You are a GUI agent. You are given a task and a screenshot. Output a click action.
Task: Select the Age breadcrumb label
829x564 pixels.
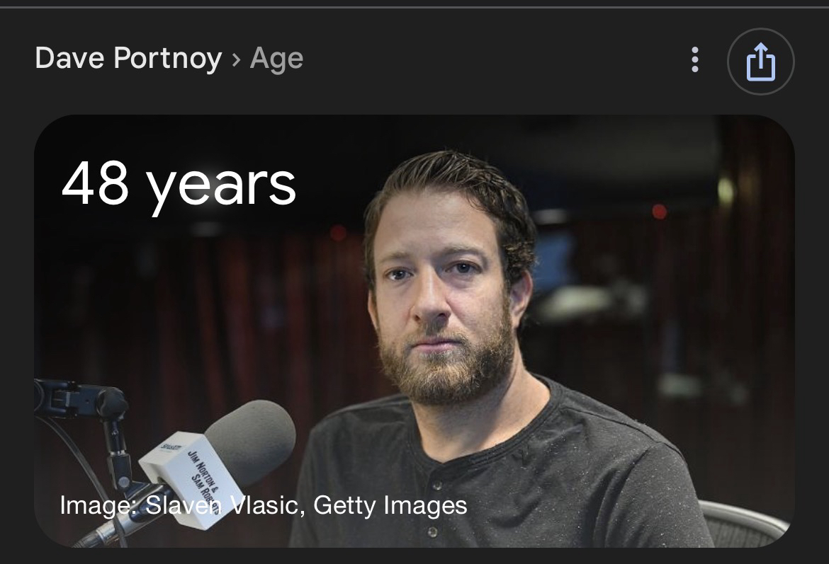pyautogui.click(x=276, y=59)
